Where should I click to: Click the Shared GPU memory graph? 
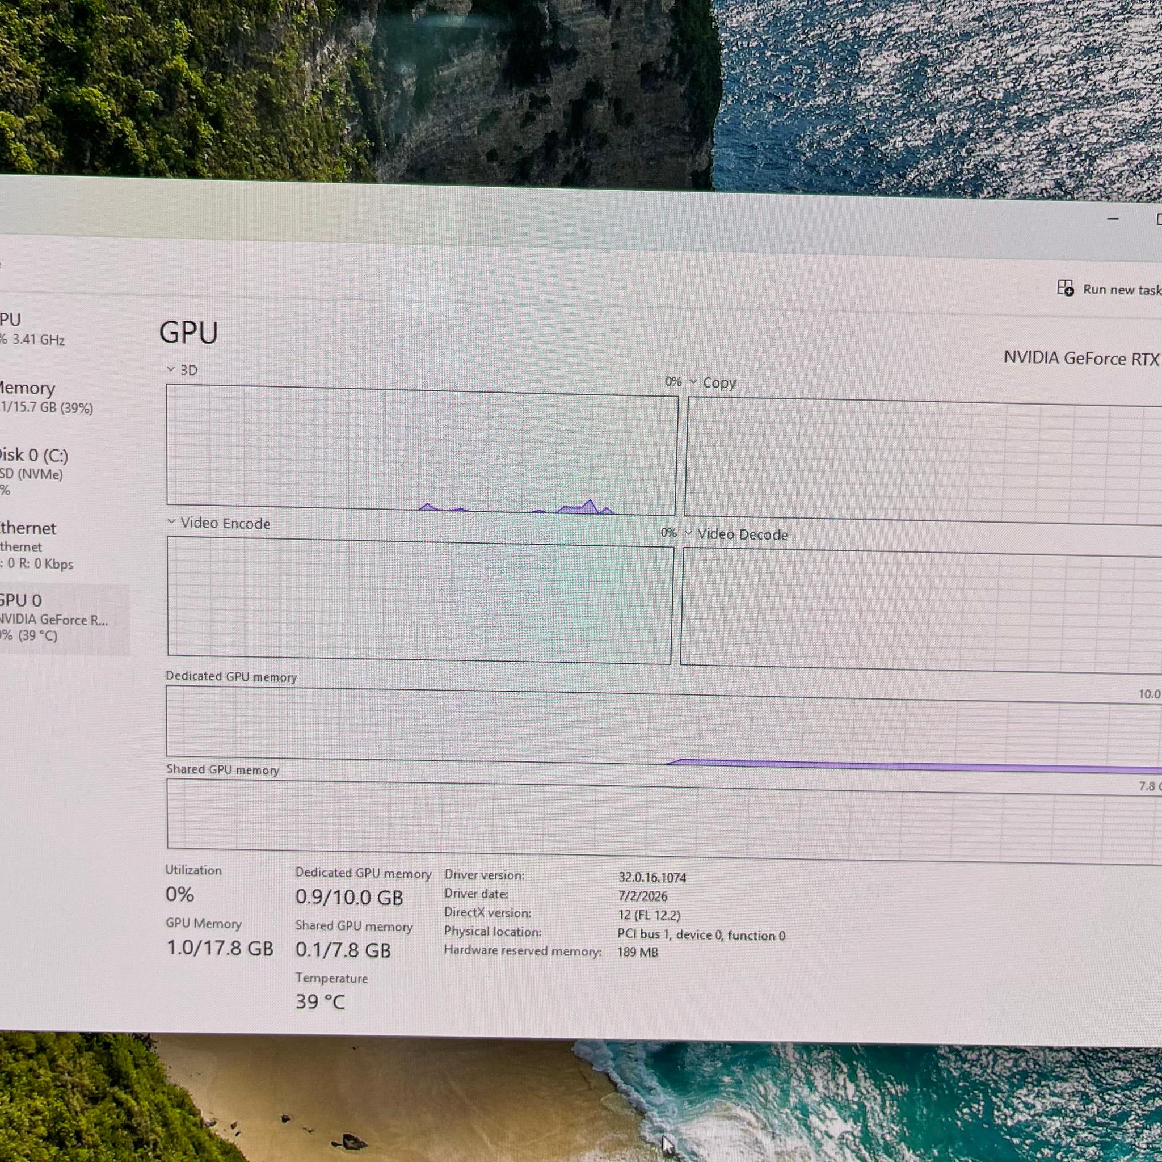[664, 822]
